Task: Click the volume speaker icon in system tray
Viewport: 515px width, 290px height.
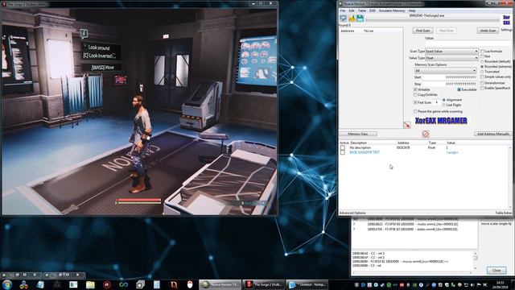Action: (x=472, y=284)
